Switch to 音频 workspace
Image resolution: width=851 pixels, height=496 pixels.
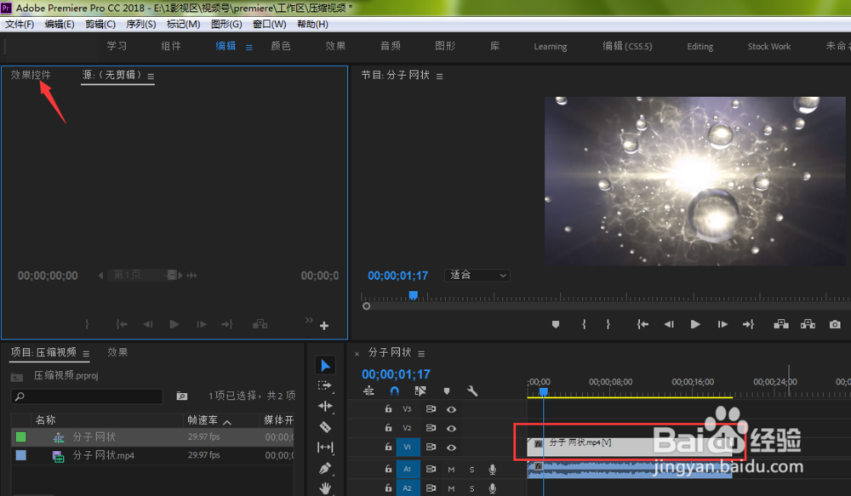tap(391, 46)
